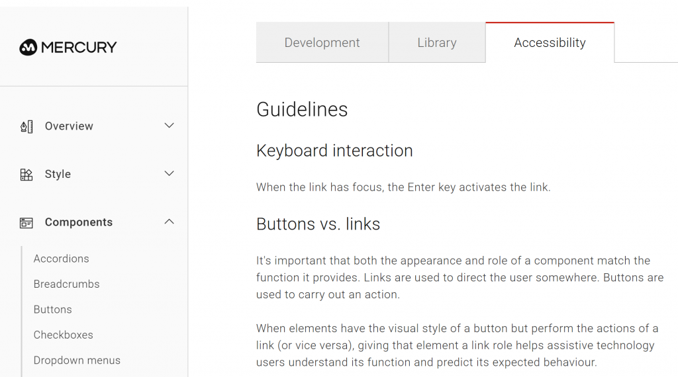Select the Accessibility tab

click(550, 43)
